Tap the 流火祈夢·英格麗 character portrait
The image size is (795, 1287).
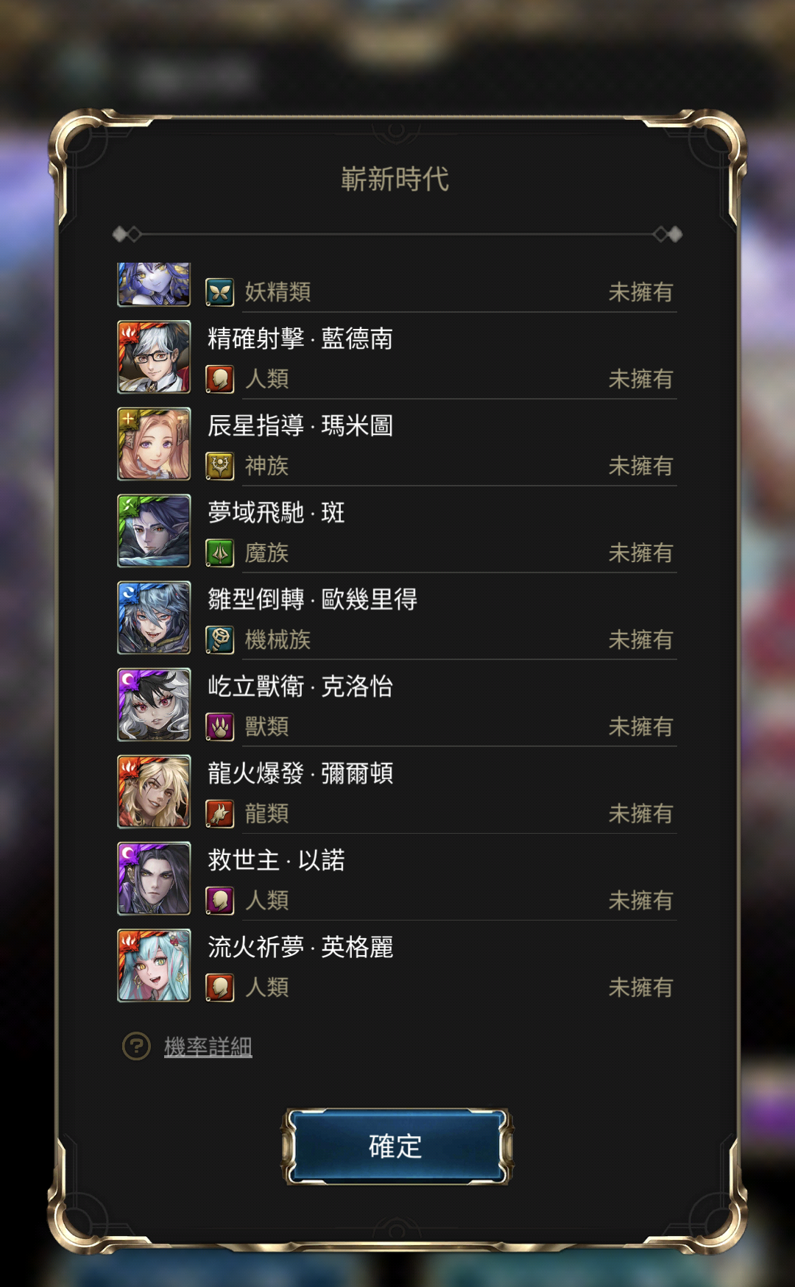point(154,965)
